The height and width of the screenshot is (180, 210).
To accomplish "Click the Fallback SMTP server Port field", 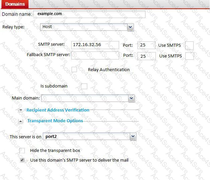I will point(146,56).
